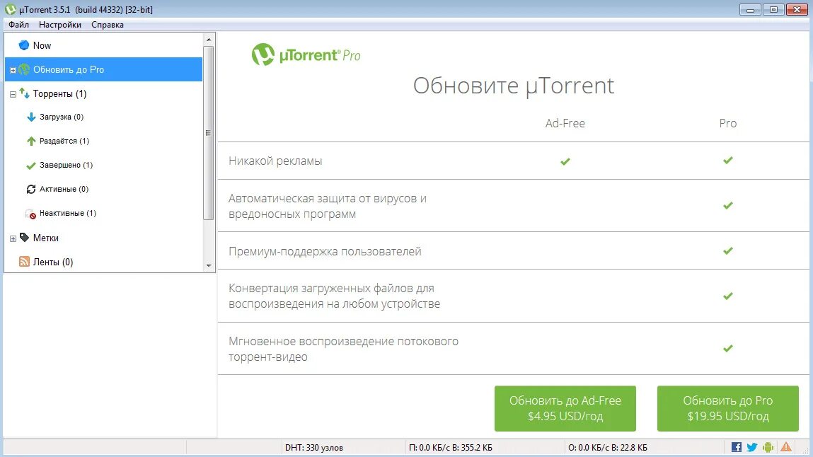Click the Android icon in status bar

(768, 446)
